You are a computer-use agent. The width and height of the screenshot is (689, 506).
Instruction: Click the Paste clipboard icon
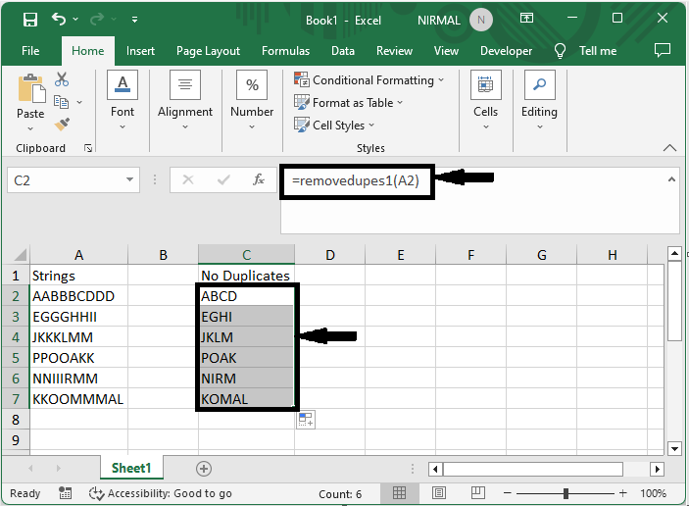(30, 89)
